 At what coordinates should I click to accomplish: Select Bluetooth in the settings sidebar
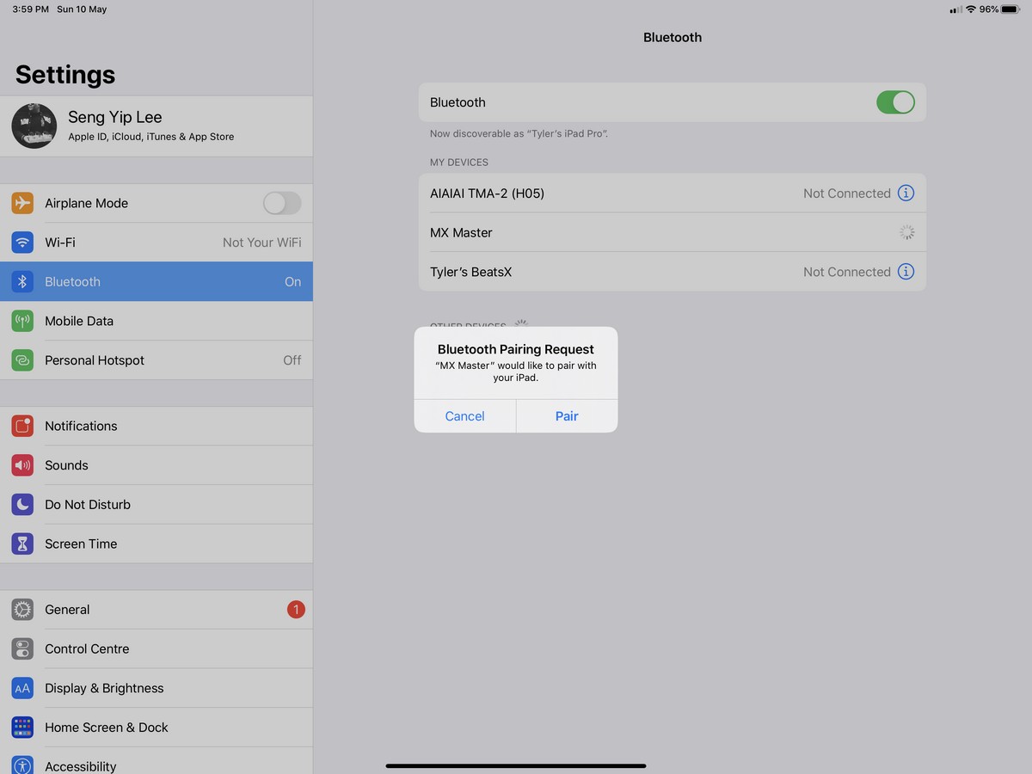157,281
